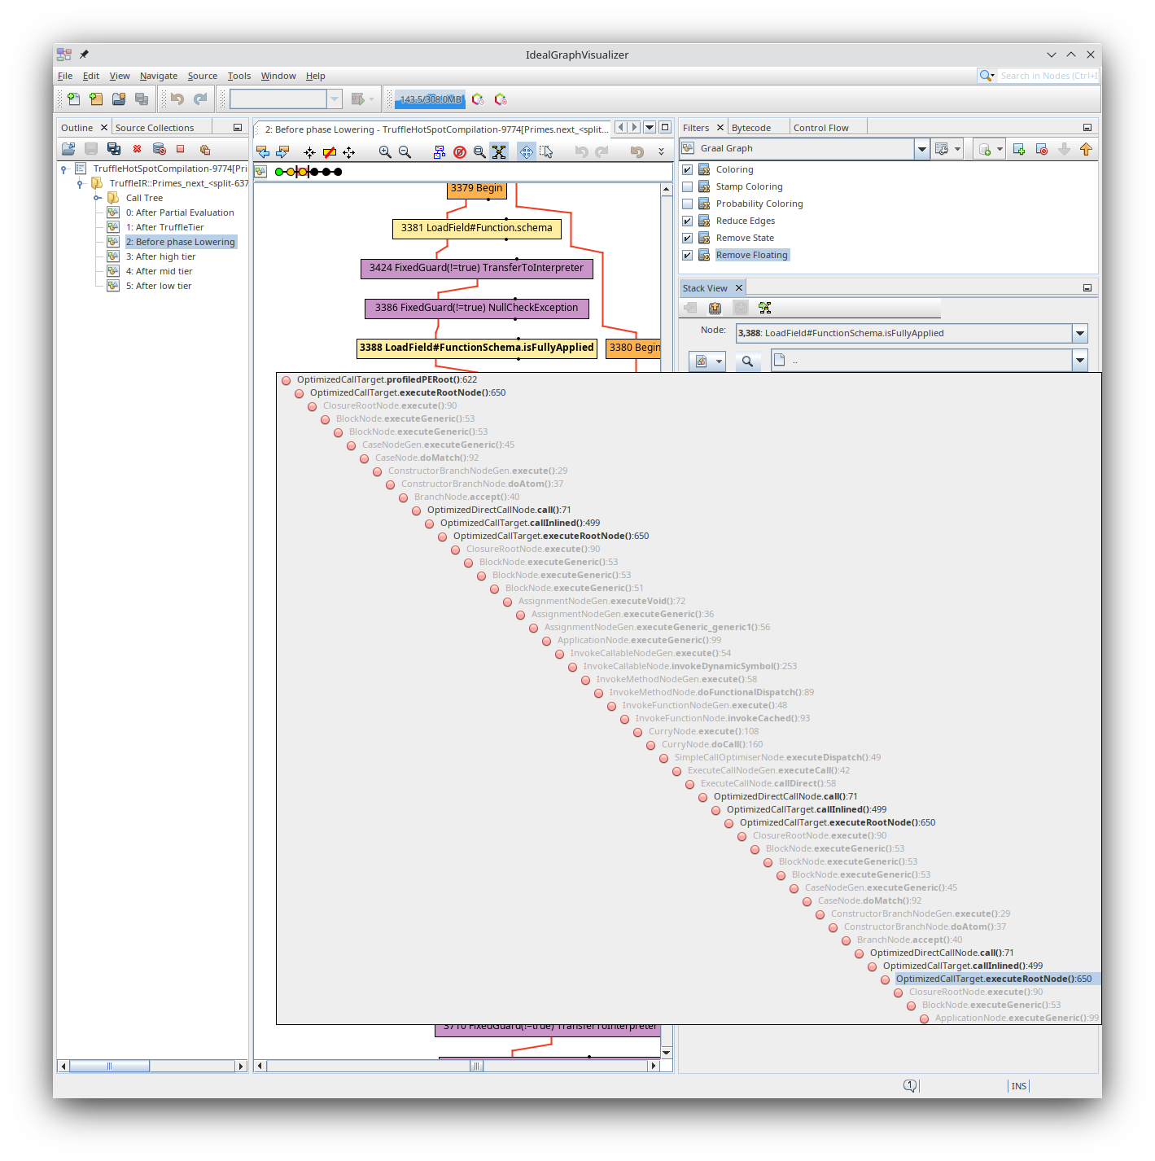Click the red-circle square icon in Filters toolbar
Image resolution: width=1155 pixels, height=1161 pixels.
(1041, 149)
